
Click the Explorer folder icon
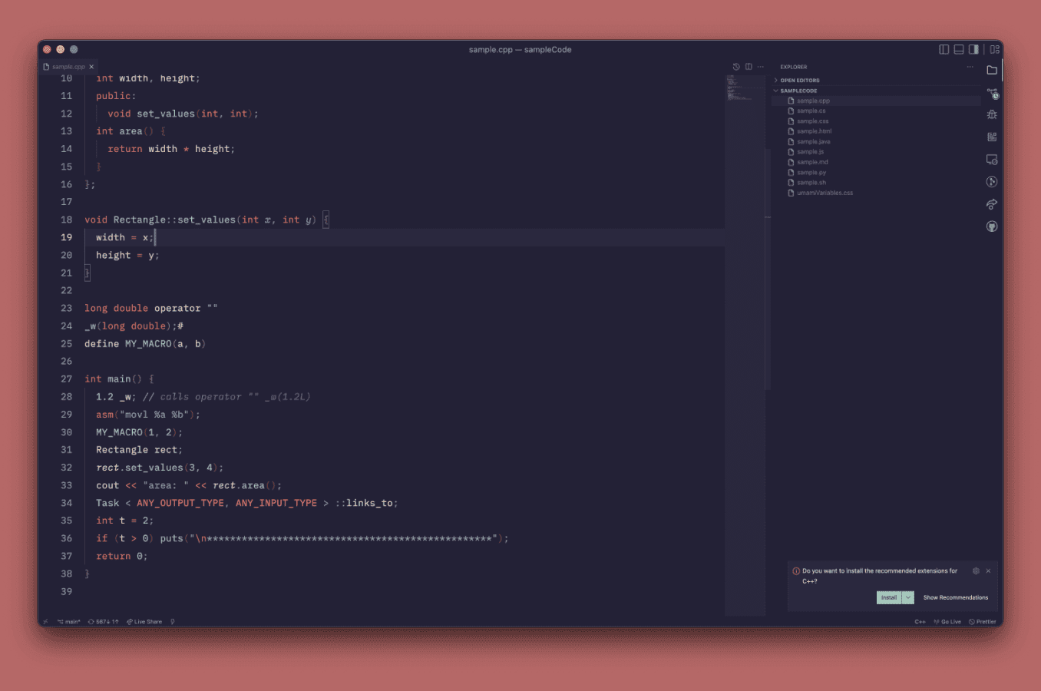click(x=992, y=70)
